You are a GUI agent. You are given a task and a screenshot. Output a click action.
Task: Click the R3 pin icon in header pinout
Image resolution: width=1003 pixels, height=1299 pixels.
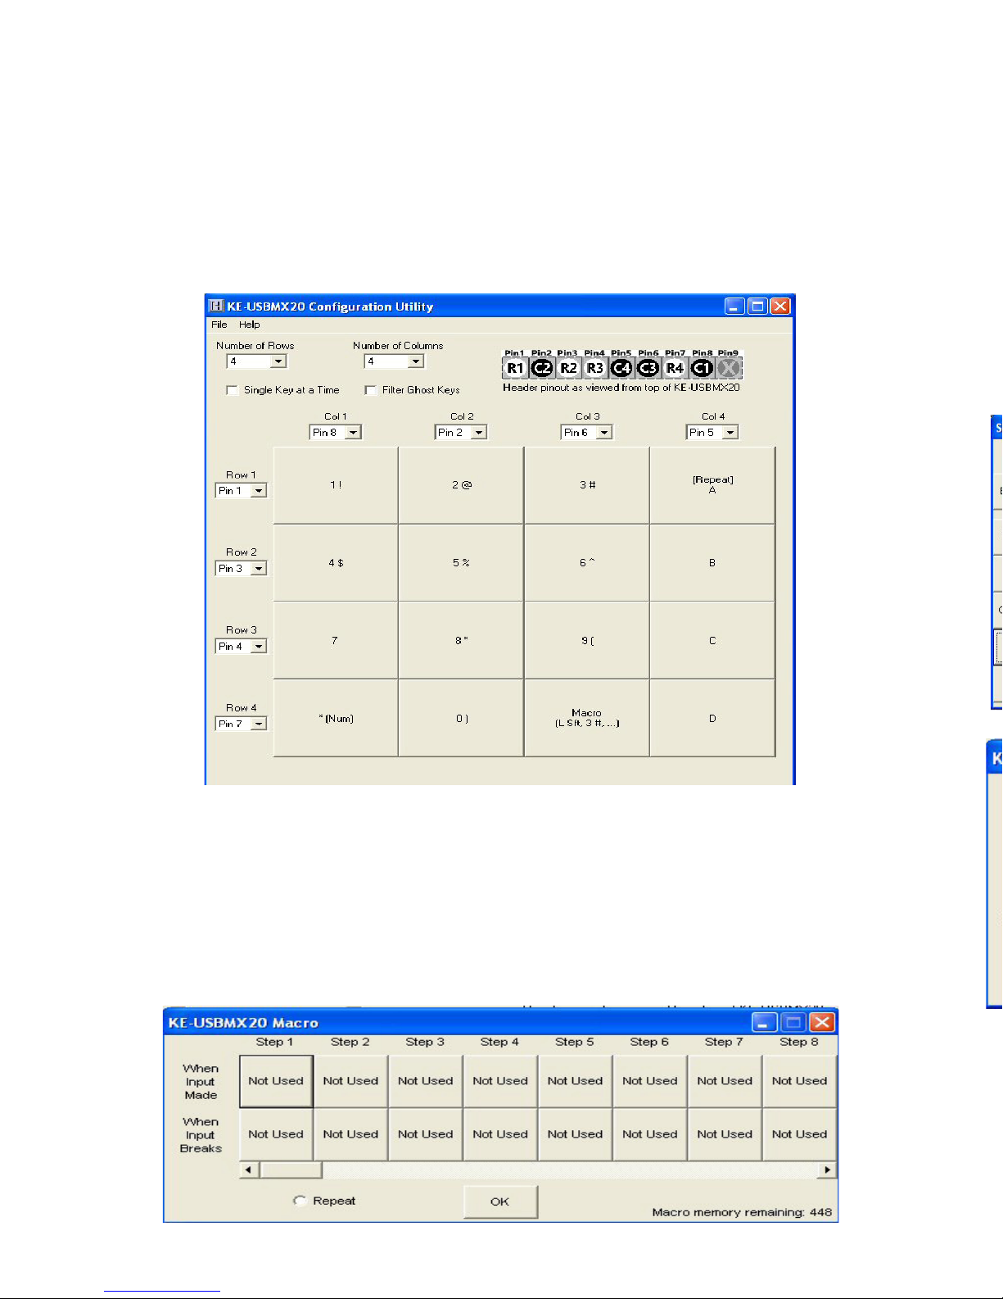(595, 368)
